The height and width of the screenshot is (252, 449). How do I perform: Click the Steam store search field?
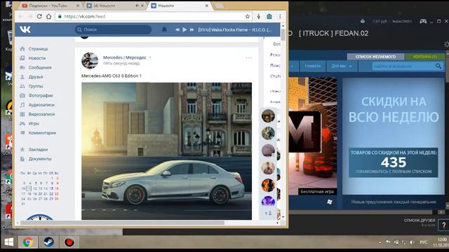(403, 66)
